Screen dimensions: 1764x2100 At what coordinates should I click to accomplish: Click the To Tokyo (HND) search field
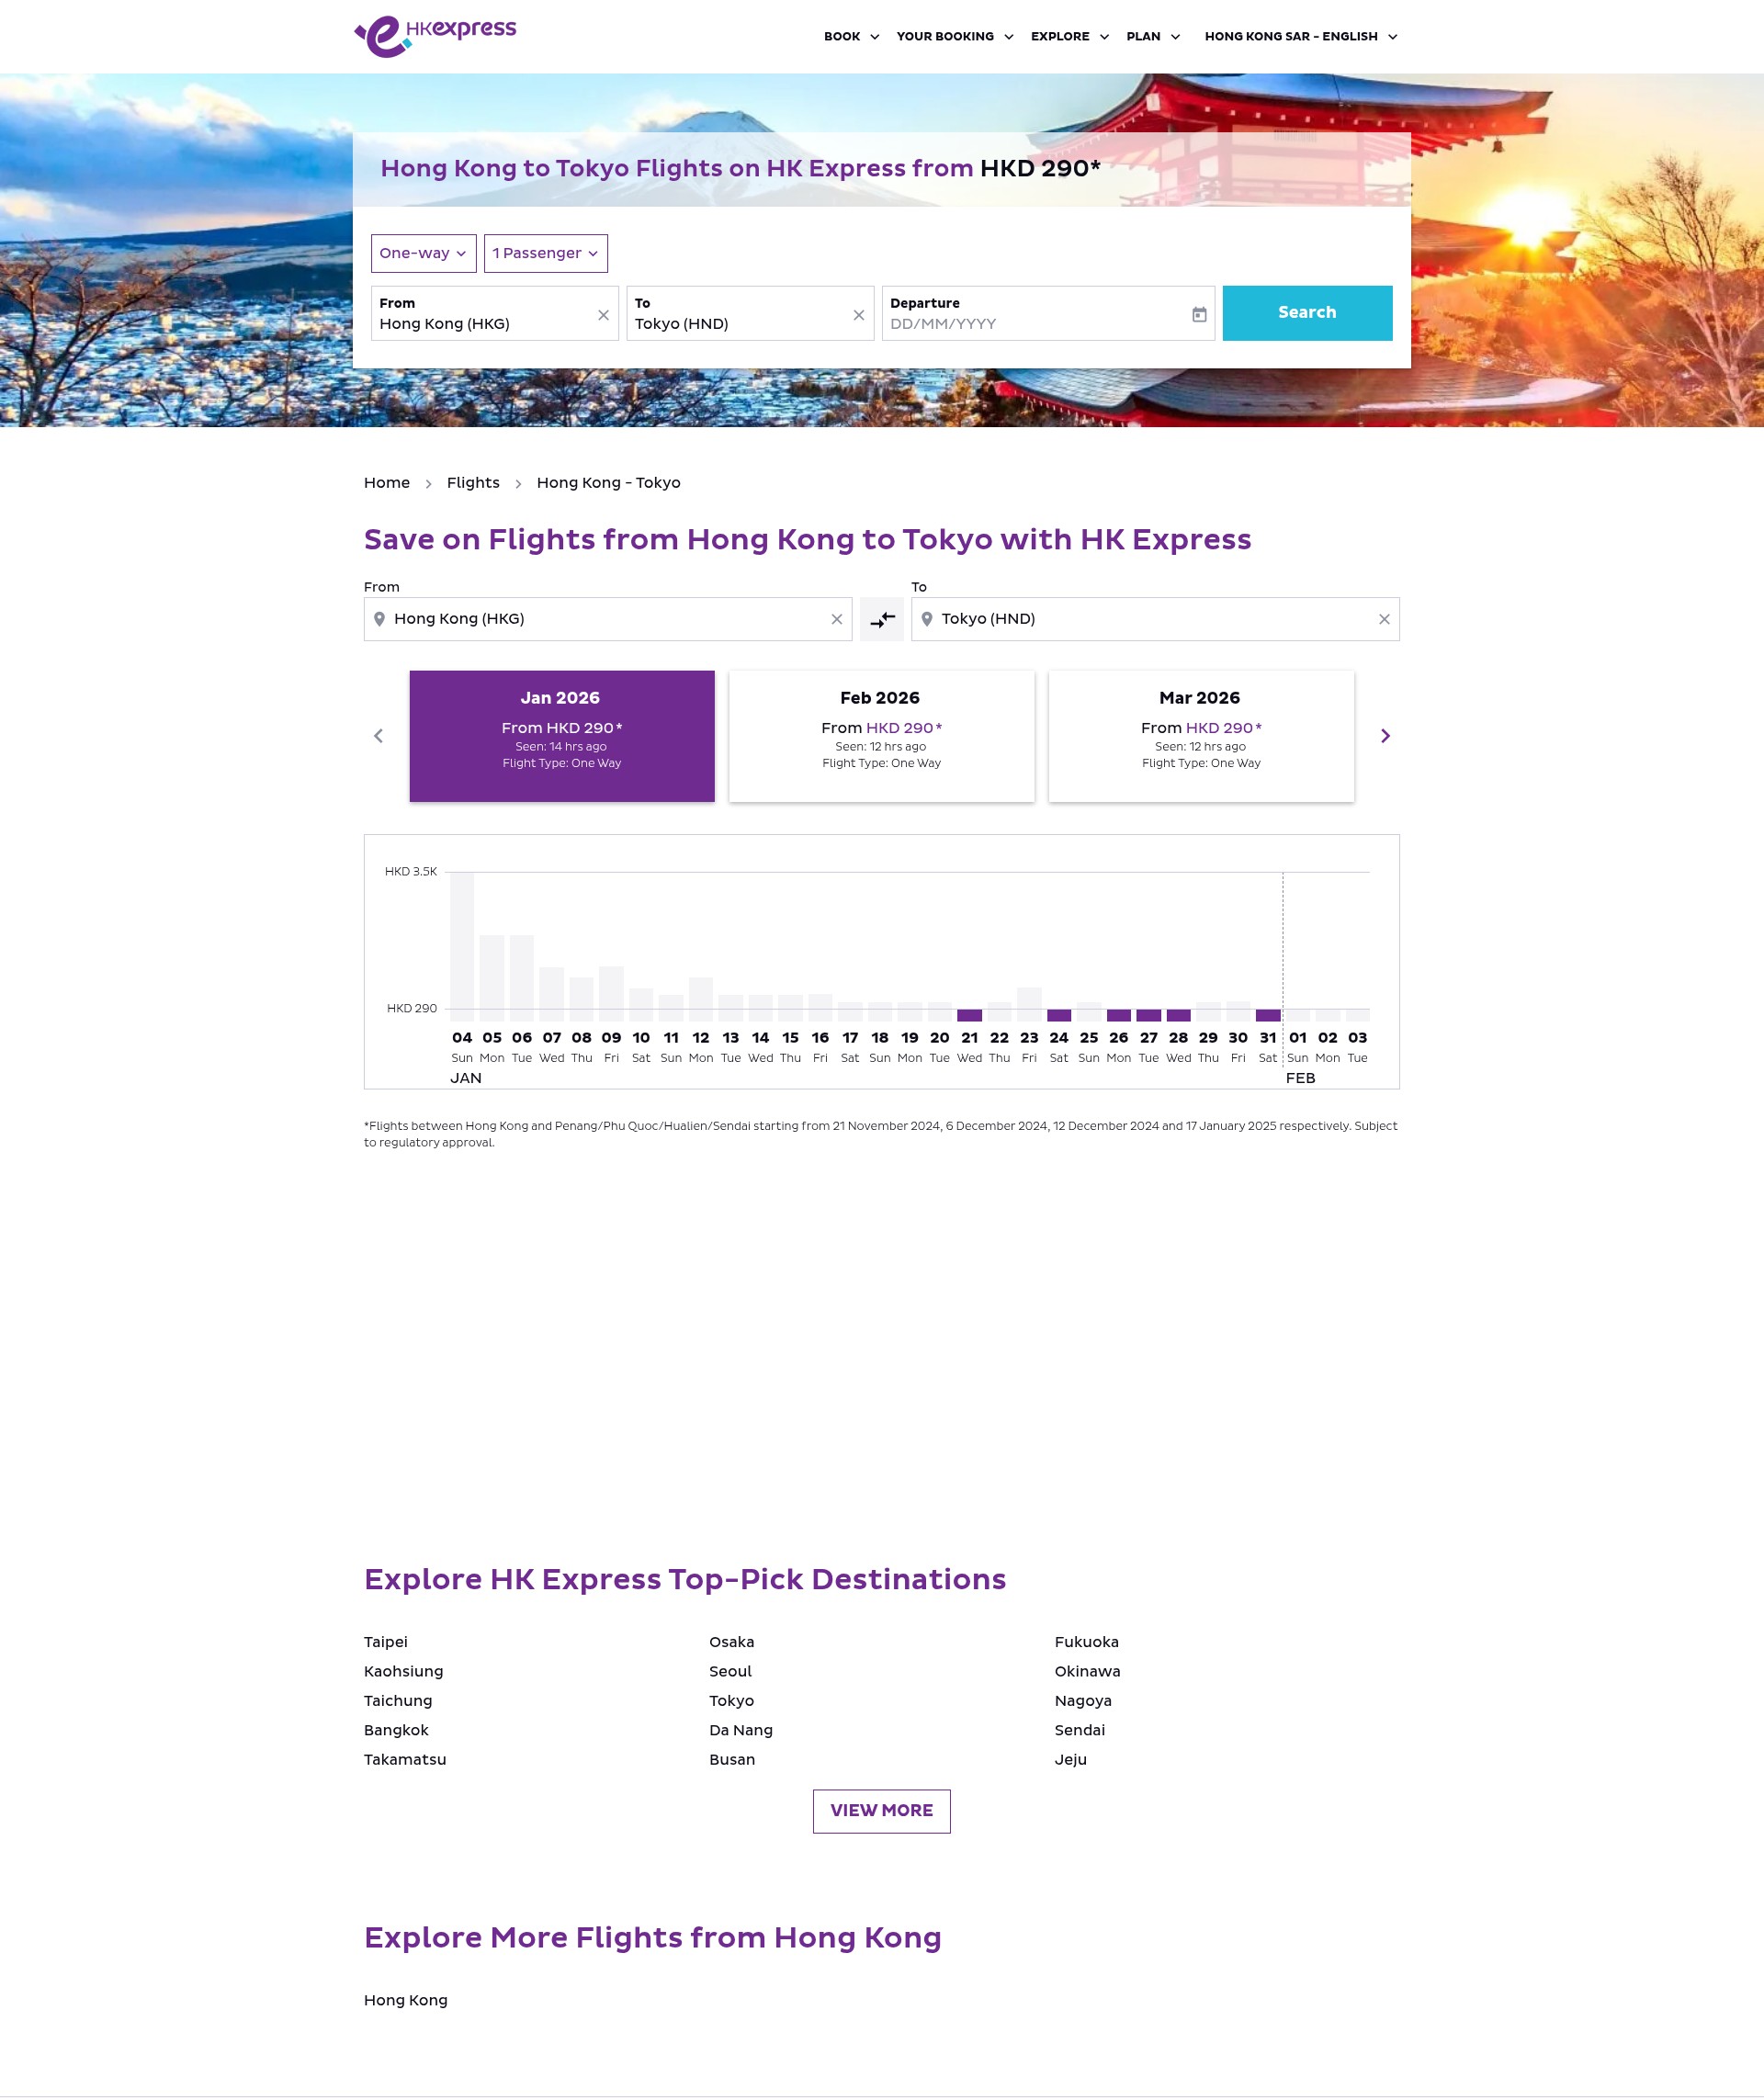point(749,313)
